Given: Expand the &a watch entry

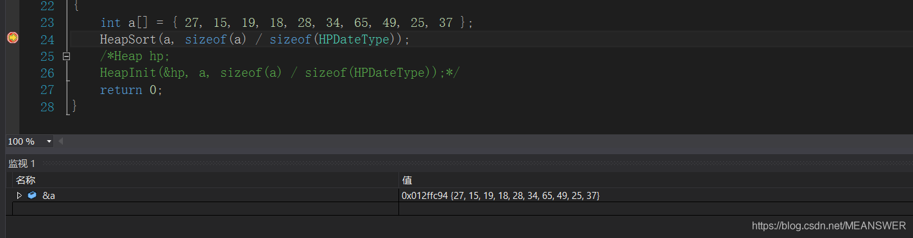Looking at the screenshot, I should click(x=19, y=195).
